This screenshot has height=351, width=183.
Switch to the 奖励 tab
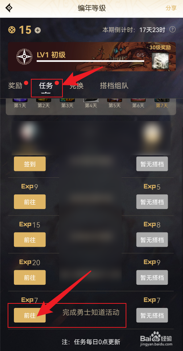(15, 86)
